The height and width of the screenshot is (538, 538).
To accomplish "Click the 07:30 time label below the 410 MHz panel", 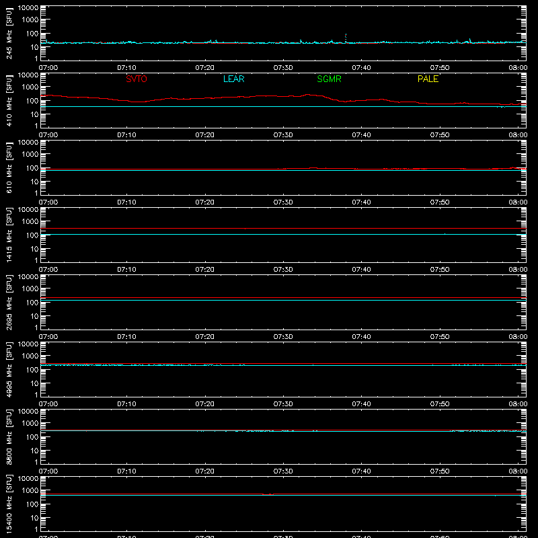I will click(283, 135).
